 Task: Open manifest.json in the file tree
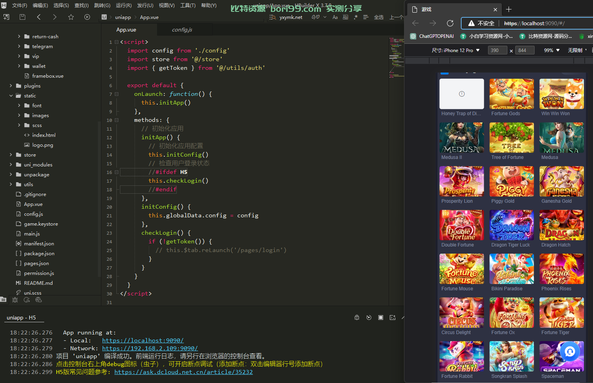[39, 243]
